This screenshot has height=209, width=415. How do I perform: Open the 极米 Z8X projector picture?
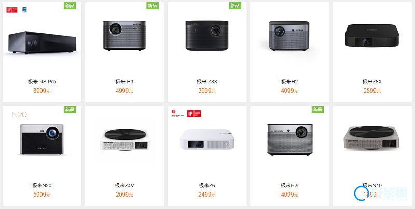[207, 35]
